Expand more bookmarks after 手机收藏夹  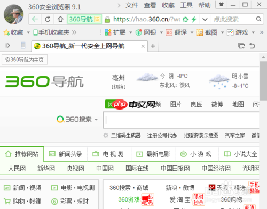click(74, 32)
